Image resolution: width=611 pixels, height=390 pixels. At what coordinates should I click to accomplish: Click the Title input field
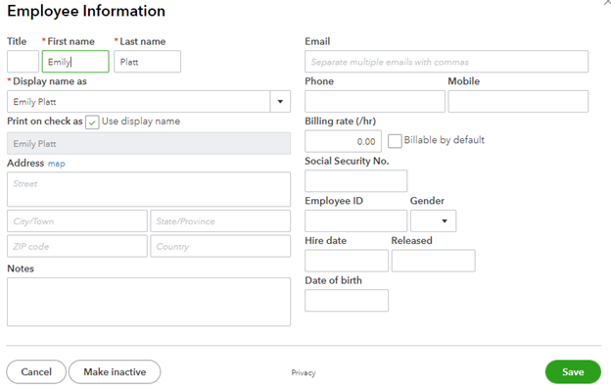23,62
